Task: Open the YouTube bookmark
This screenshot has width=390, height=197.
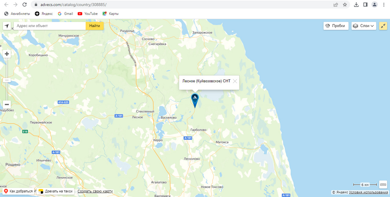Action: [x=88, y=14]
